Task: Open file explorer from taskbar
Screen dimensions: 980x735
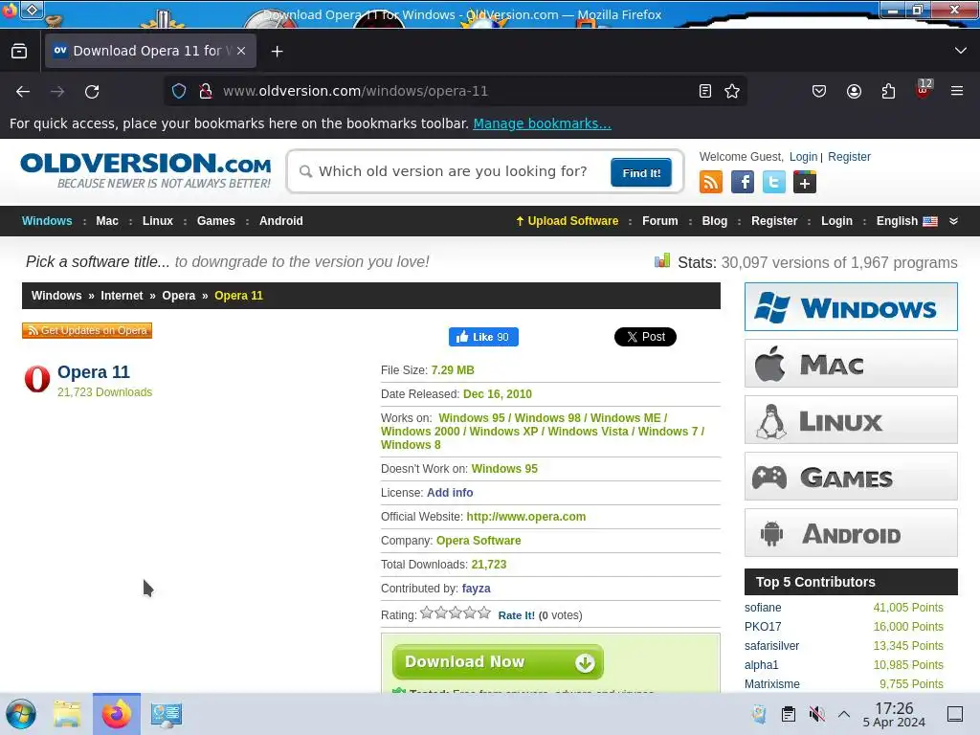Action: click(x=67, y=714)
